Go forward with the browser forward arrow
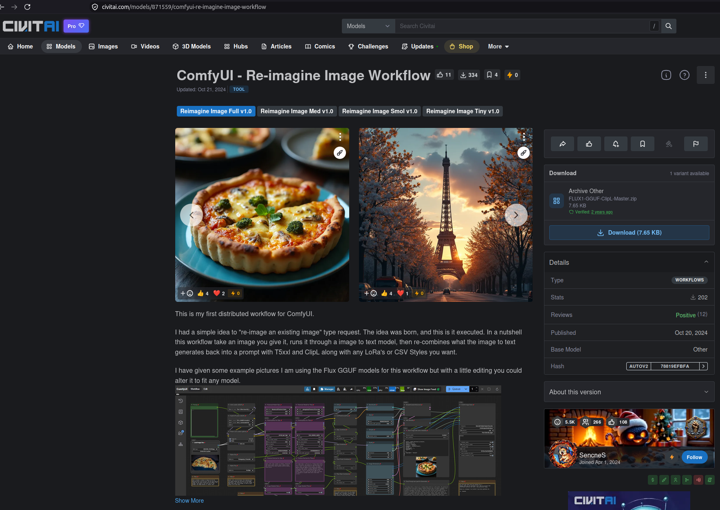The image size is (720, 510). pyautogui.click(x=14, y=7)
